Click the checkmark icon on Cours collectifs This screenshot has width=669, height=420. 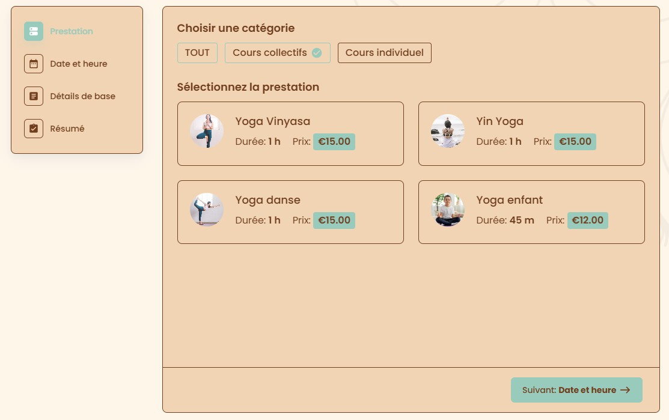point(317,53)
